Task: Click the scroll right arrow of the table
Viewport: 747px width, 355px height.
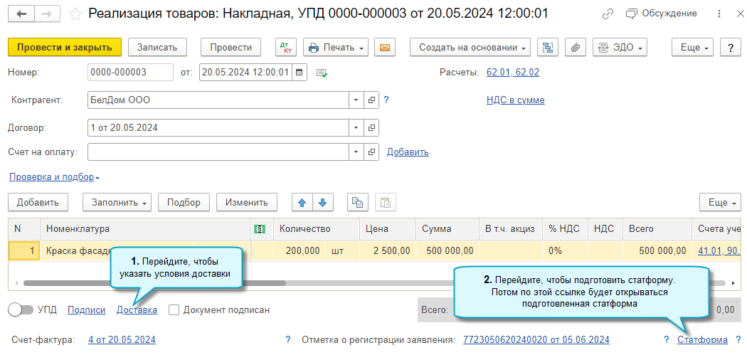Action: 733,283
